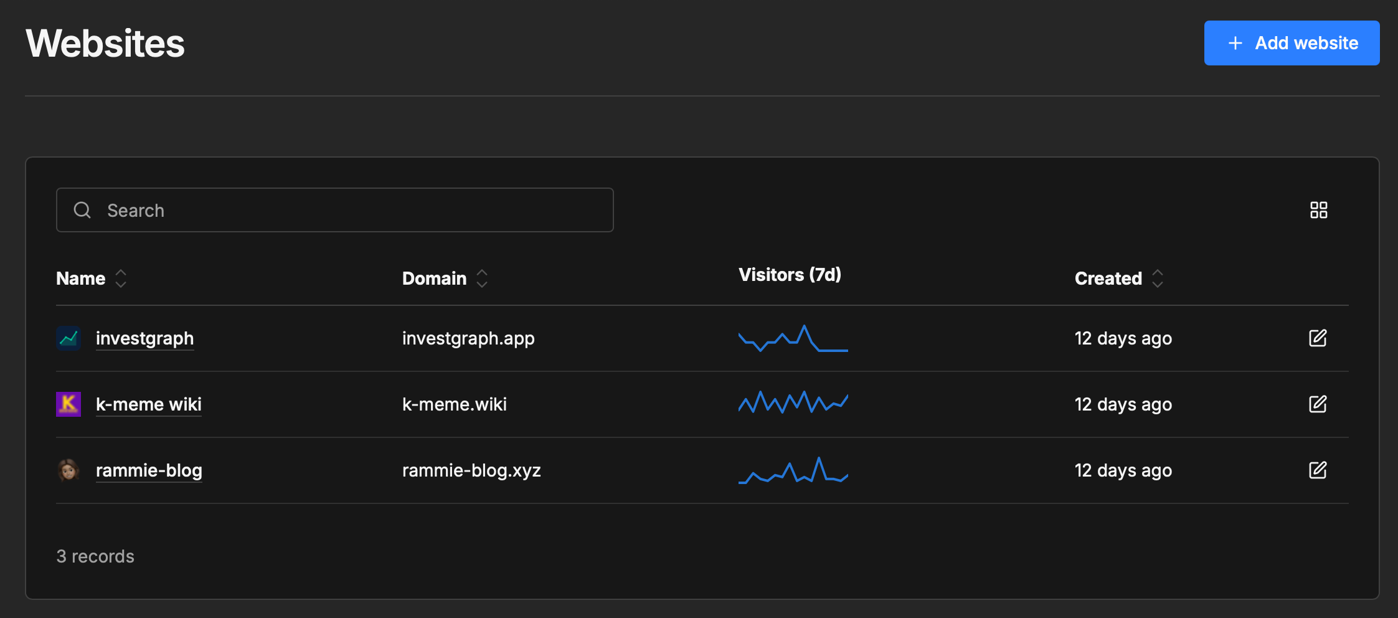Click the k-meme wiki K favicon

tap(68, 404)
